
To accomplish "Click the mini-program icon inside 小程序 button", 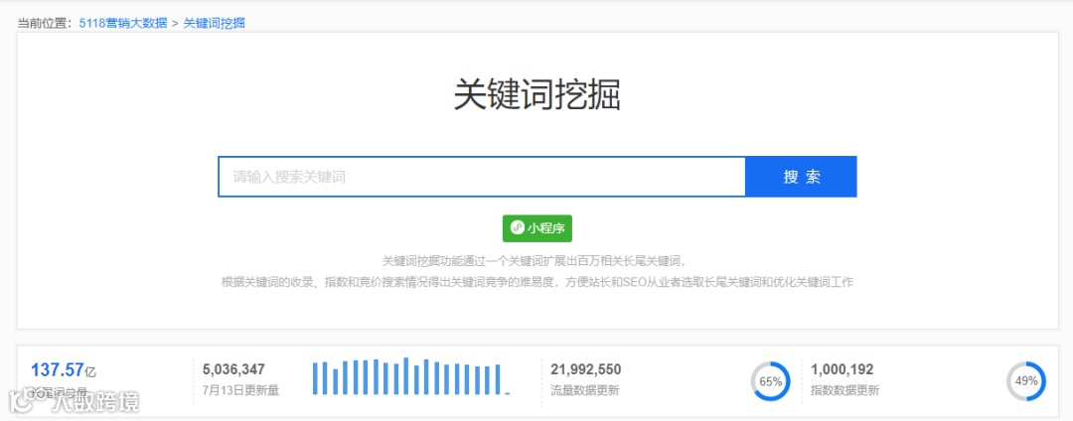I will pos(518,228).
